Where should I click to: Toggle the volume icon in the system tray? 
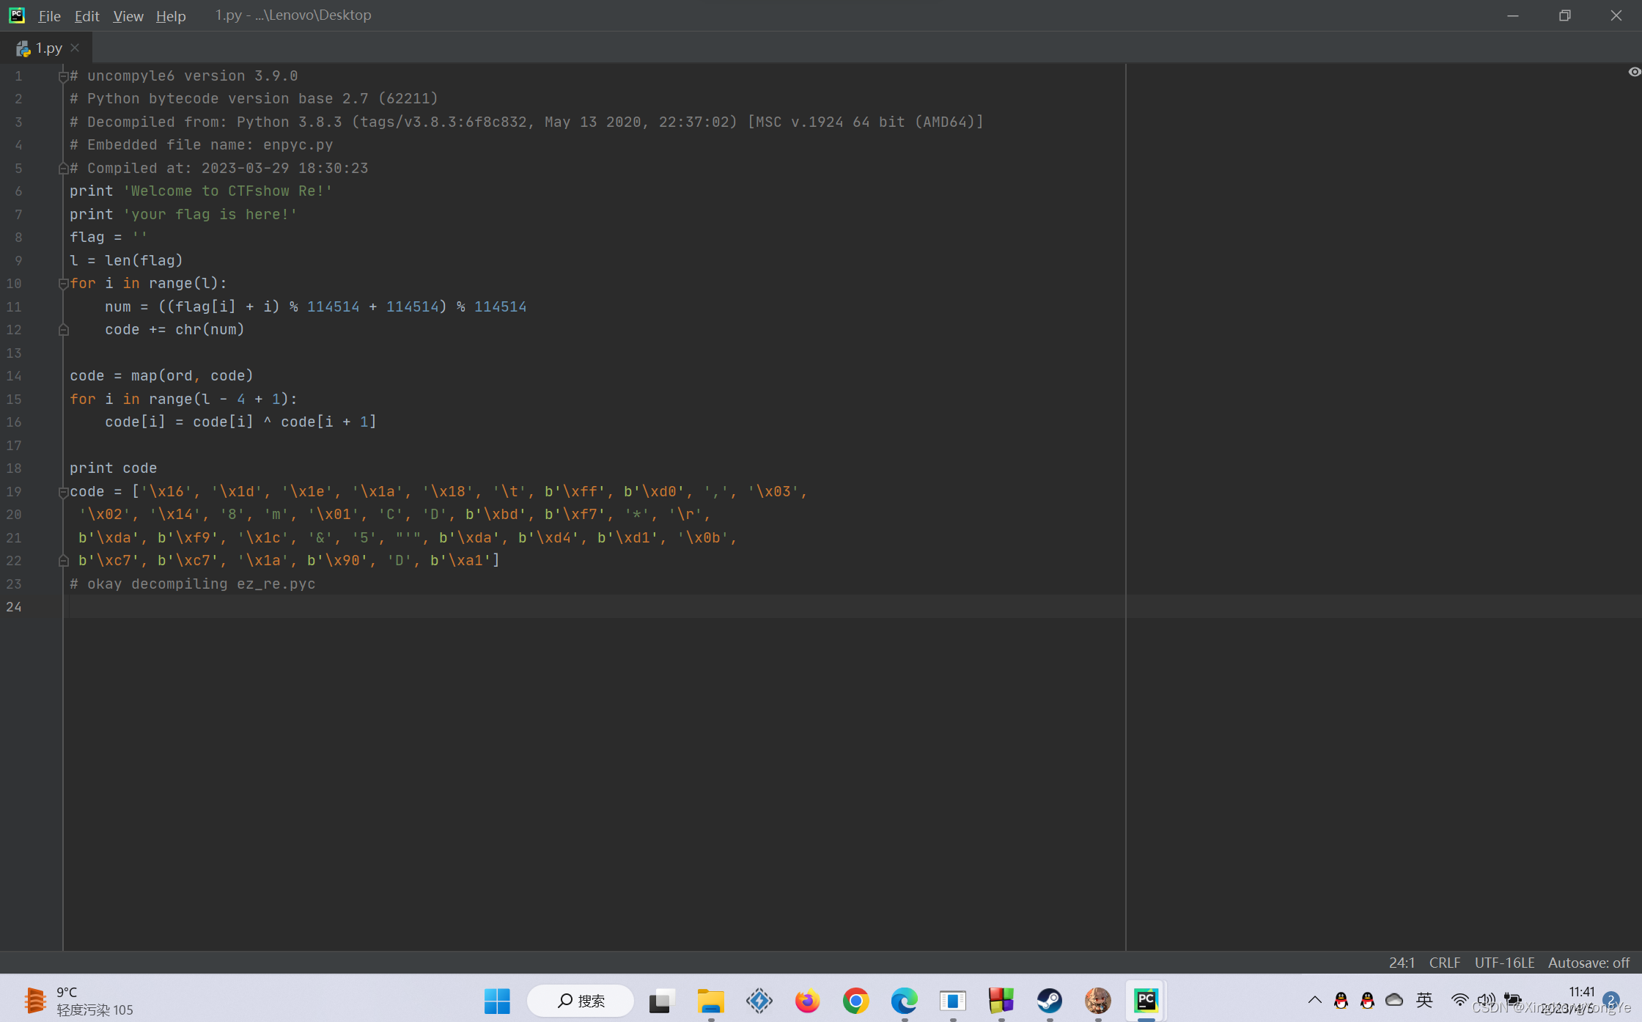coord(1486,1000)
